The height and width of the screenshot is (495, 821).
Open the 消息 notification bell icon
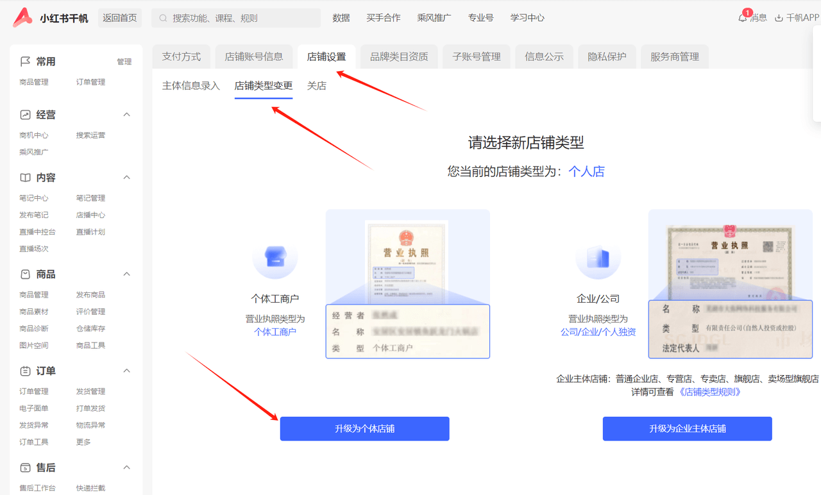click(x=741, y=18)
